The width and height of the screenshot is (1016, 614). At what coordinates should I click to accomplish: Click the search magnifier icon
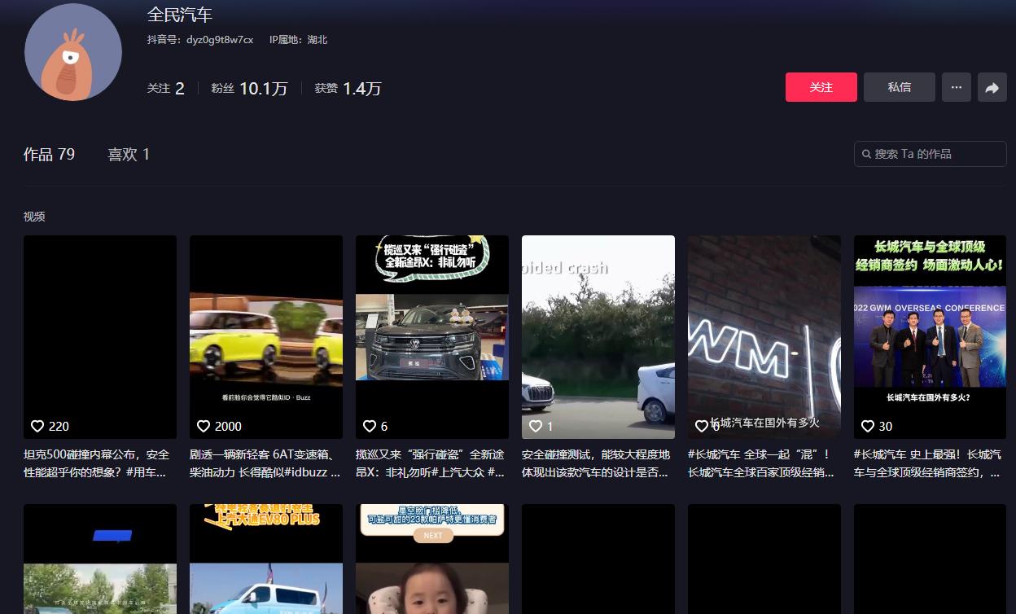(x=865, y=154)
